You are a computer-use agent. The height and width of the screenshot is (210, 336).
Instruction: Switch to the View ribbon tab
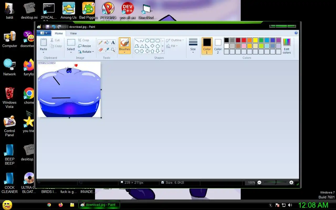[73, 33]
